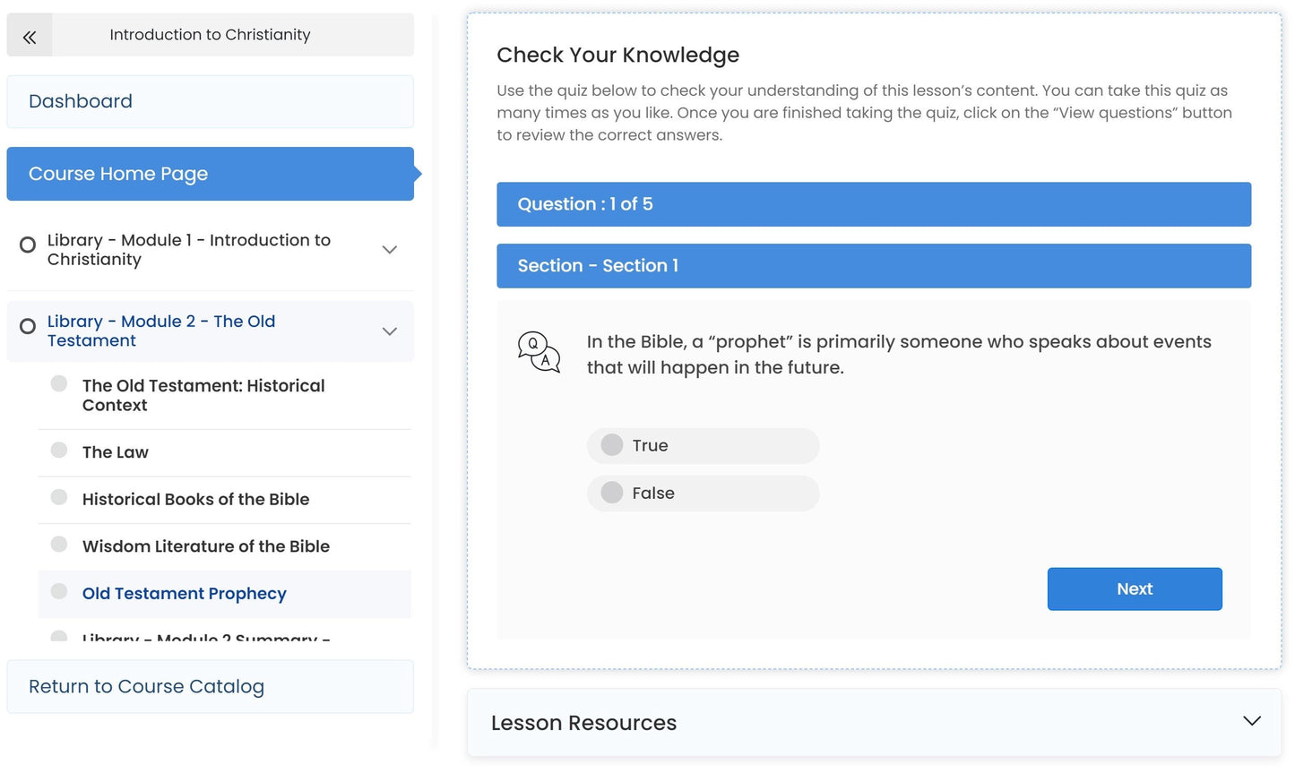Select the True answer option
Screen dimensions: 1295x773
tap(612, 445)
